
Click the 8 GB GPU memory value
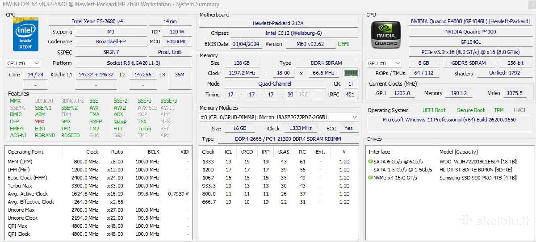[423, 63]
